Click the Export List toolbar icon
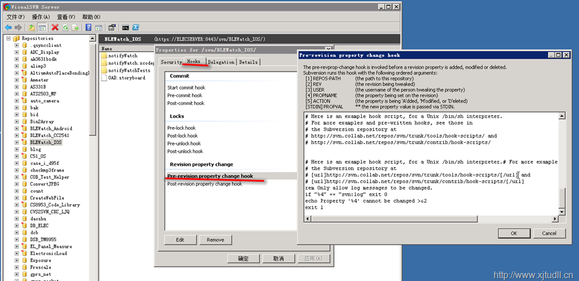The width and height of the screenshot is (579, 281). (75, 27)
